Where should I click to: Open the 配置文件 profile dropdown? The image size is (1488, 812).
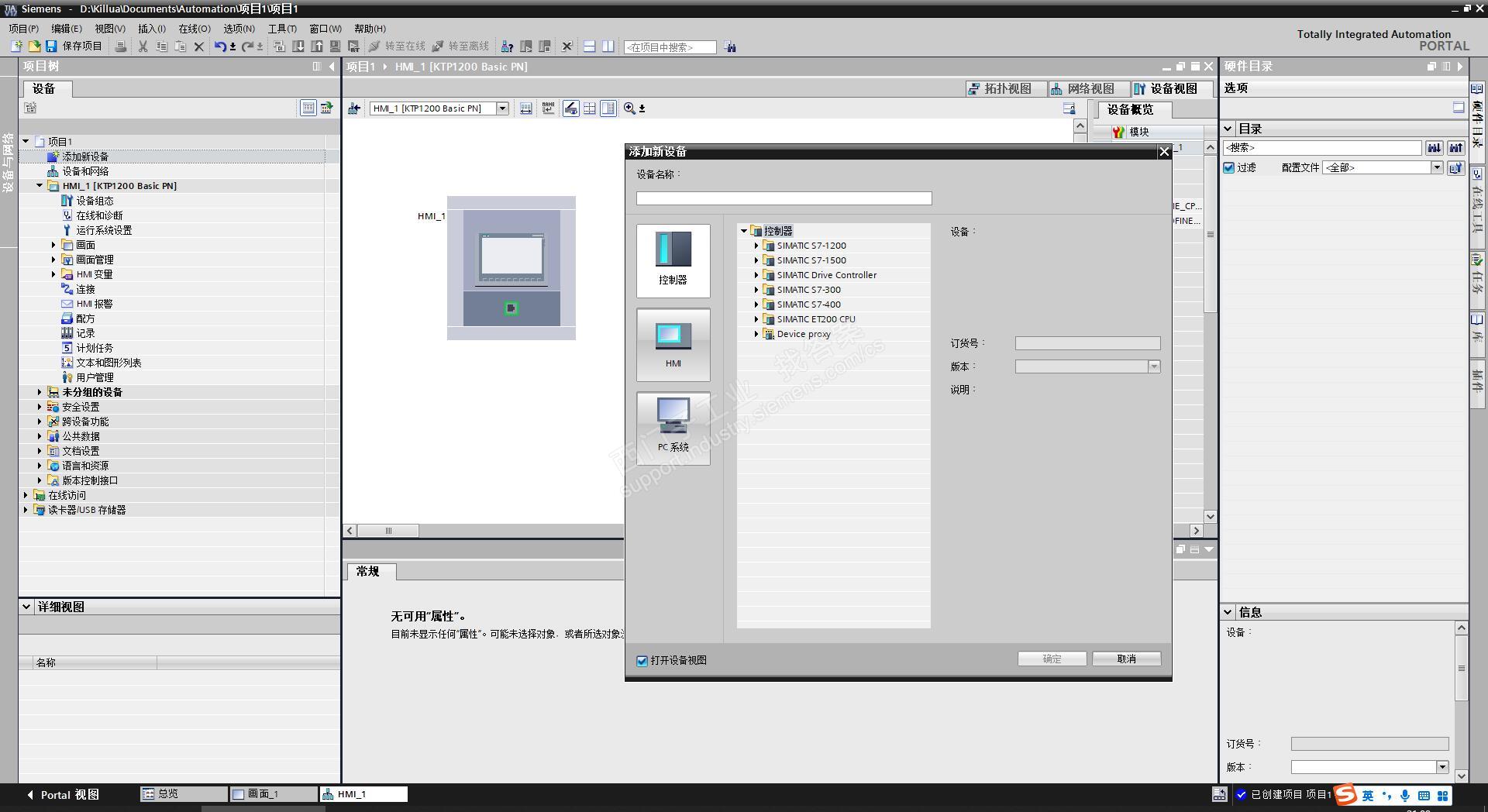tap(1436, 167)
